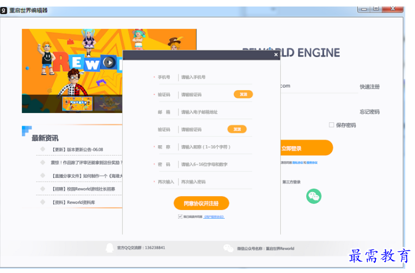Click the 微信公众号名称 重启世界Reworld text

pos(265,249)
